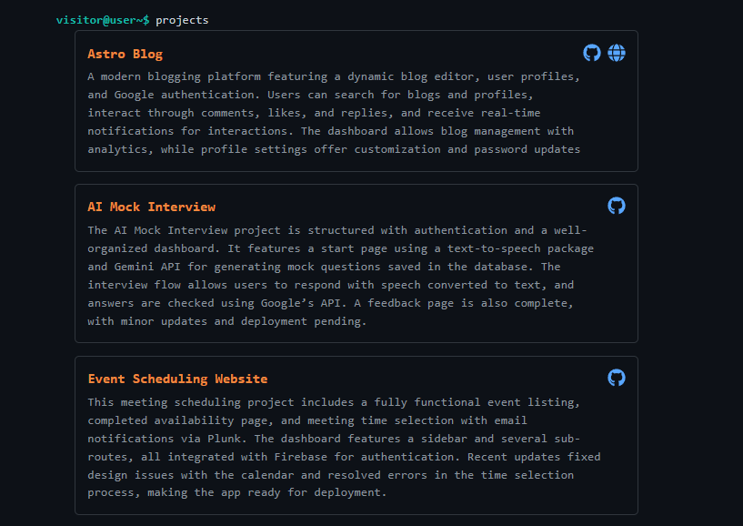Click the visitor@user terminal prompt text

click(99, 19)
